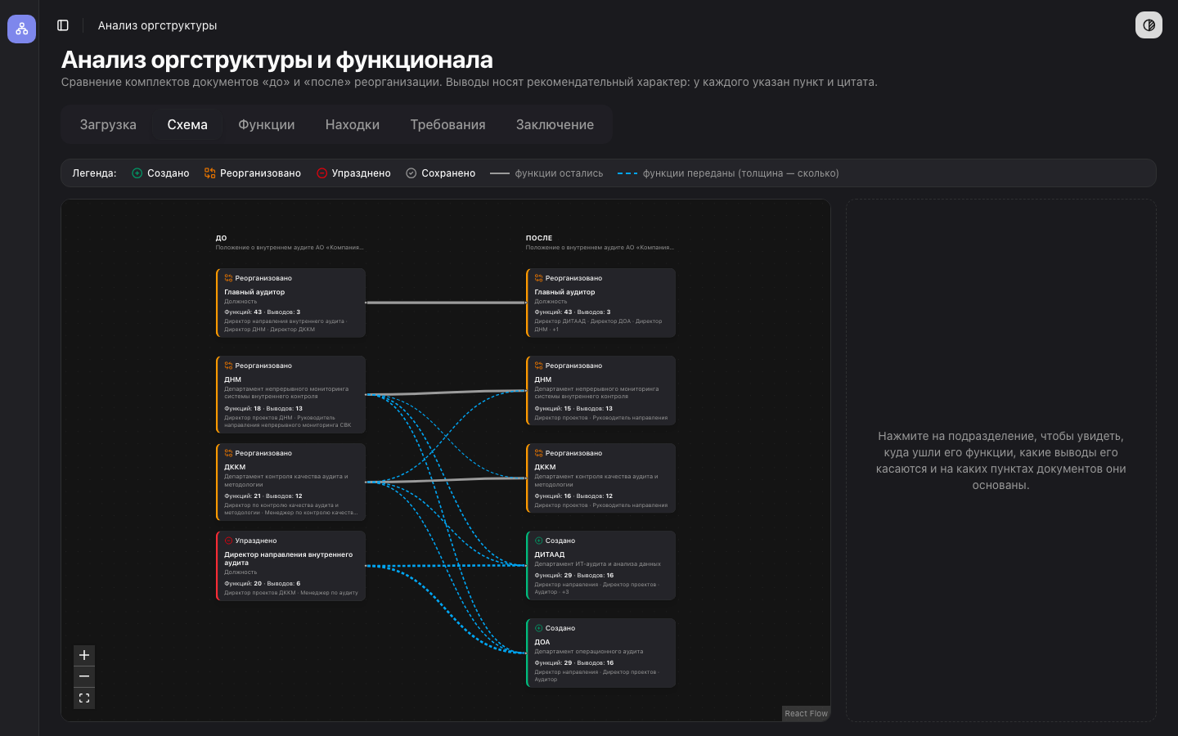This screenshot has height=736, width=1178.
Task: Fit the diagram to view
Action: (84, 698)
